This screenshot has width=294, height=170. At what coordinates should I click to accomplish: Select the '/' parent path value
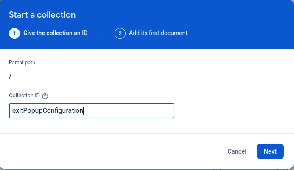(10, 76)
